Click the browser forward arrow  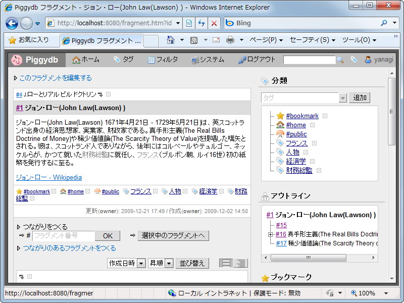coord(26,23)
